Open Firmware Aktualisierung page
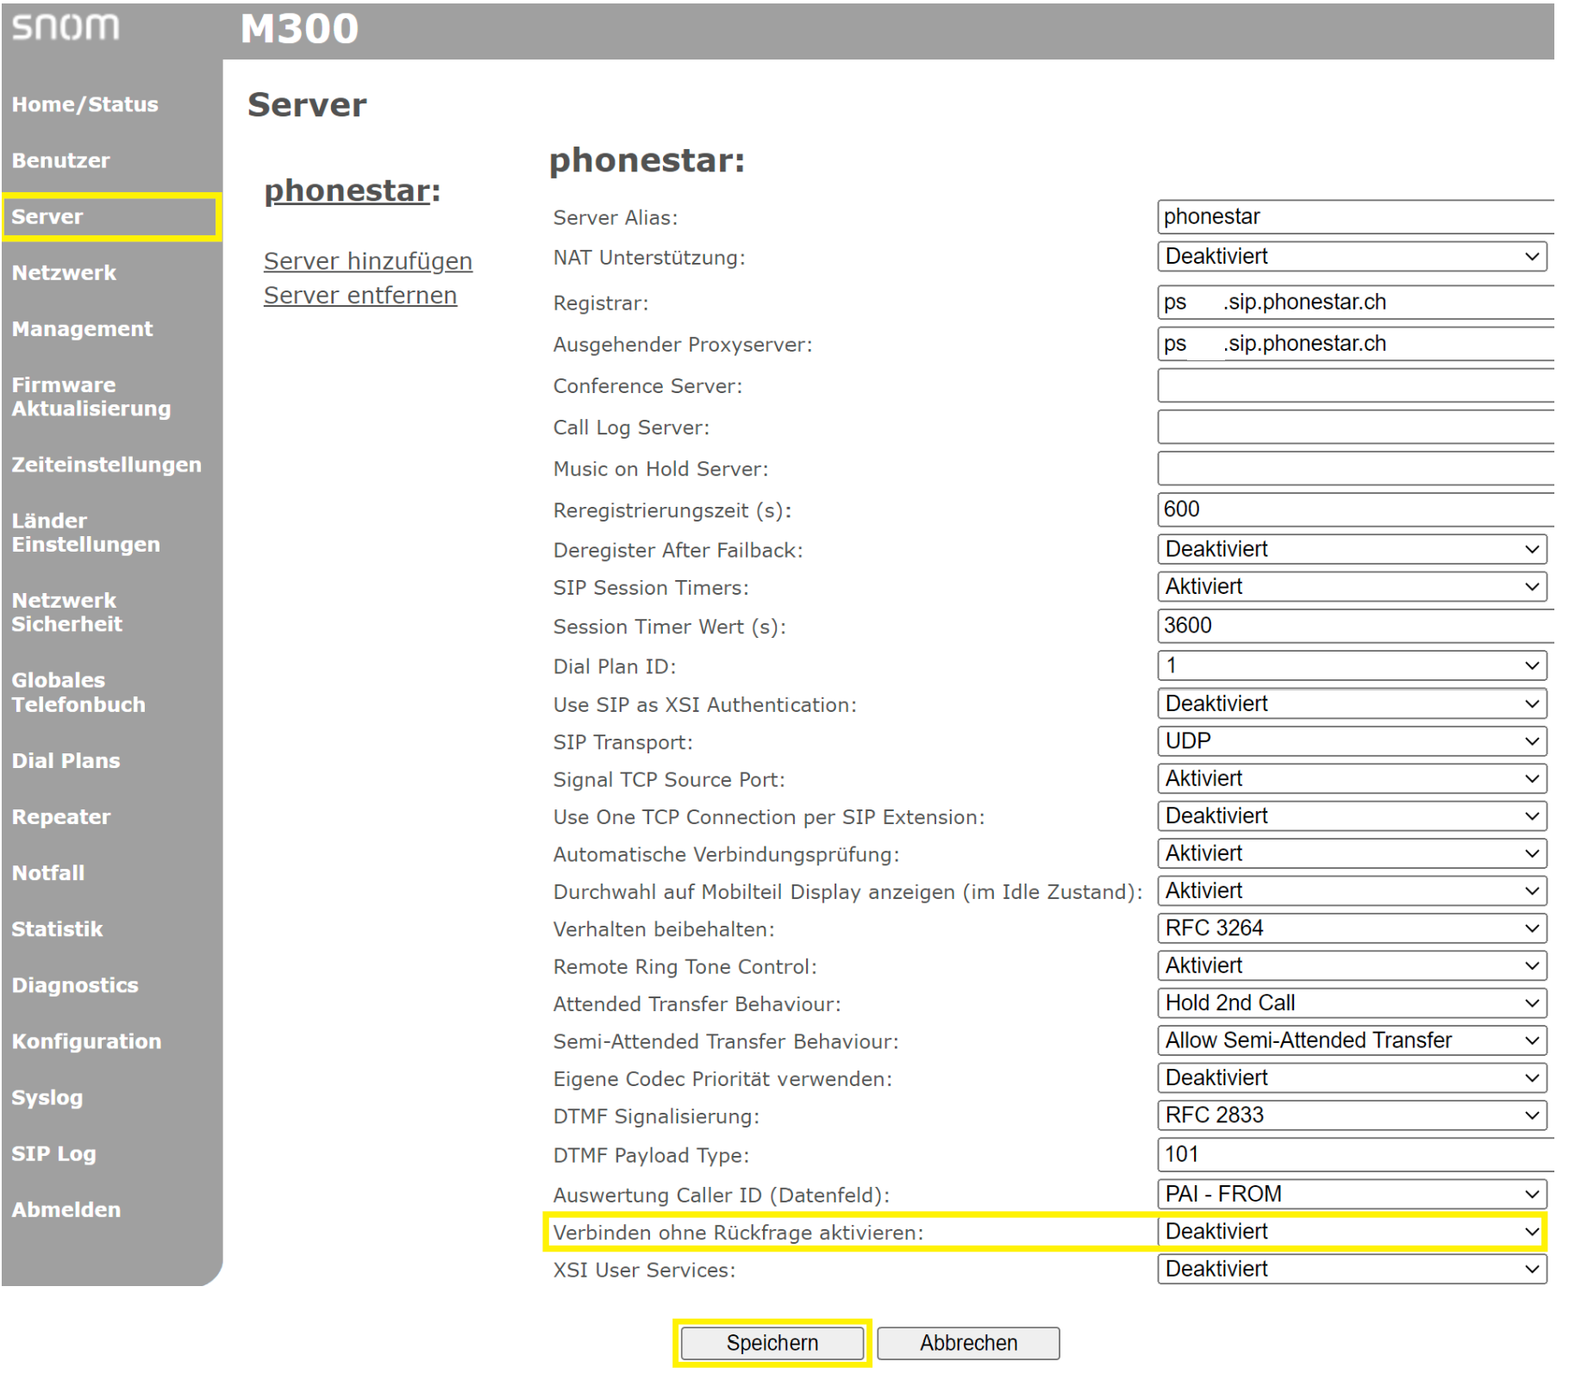The height and width of the screenshot is (1374, 1569). point(91,397)
